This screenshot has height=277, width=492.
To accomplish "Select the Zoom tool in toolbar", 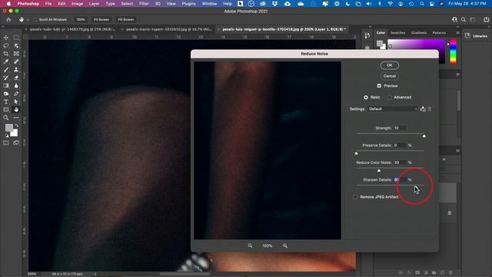I will [x=6, y=118].
